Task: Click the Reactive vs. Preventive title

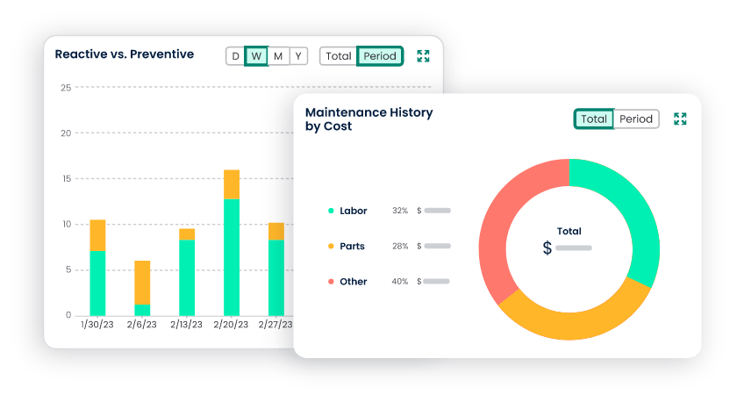Action: coord(124,54)
